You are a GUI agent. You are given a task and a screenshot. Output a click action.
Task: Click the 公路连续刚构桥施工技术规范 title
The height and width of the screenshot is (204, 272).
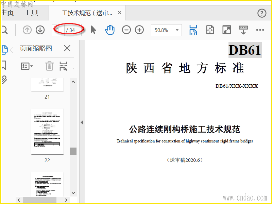[185, 129]
